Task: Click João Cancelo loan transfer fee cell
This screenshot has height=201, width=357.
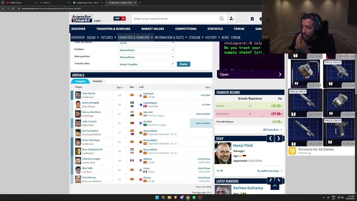Action: [201, 123]
